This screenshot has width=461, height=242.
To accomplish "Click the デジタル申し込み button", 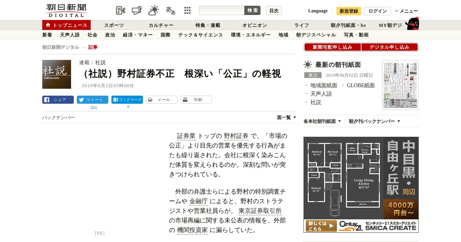I will click(x=390, y=47).
